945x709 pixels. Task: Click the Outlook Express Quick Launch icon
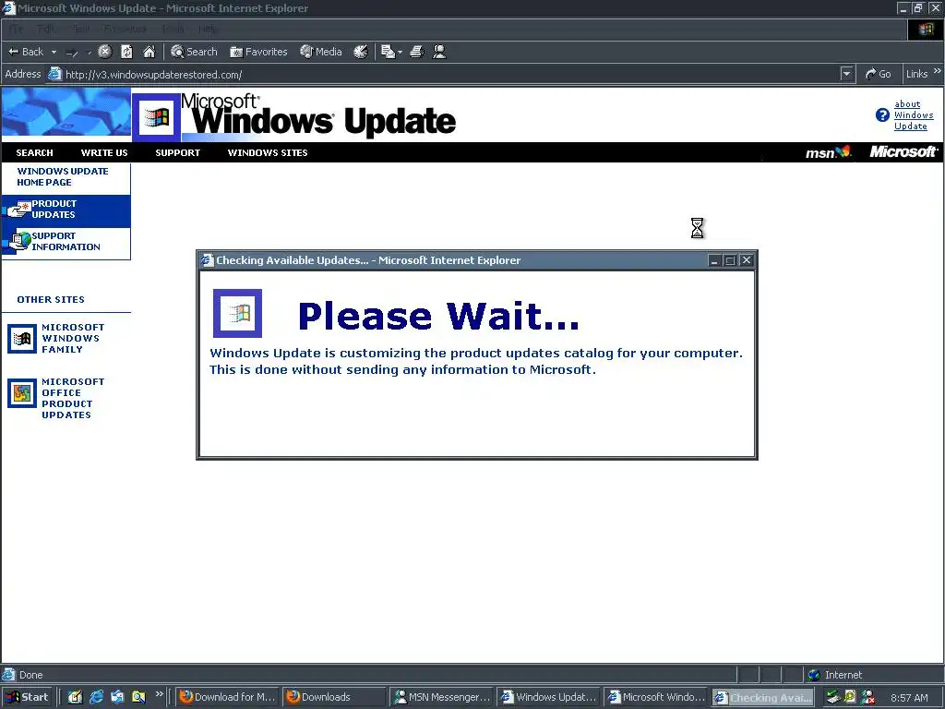[117, 697]
